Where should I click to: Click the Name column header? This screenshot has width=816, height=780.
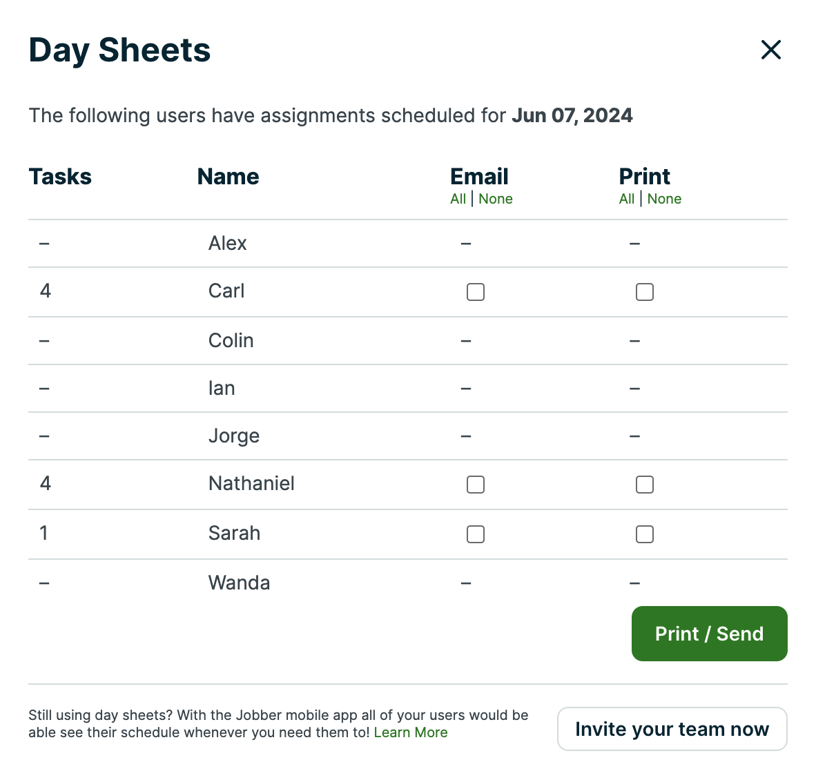tap(228, 177)
